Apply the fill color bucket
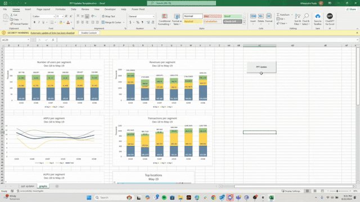This screenshot has width=360, height=202. (61, 22)
